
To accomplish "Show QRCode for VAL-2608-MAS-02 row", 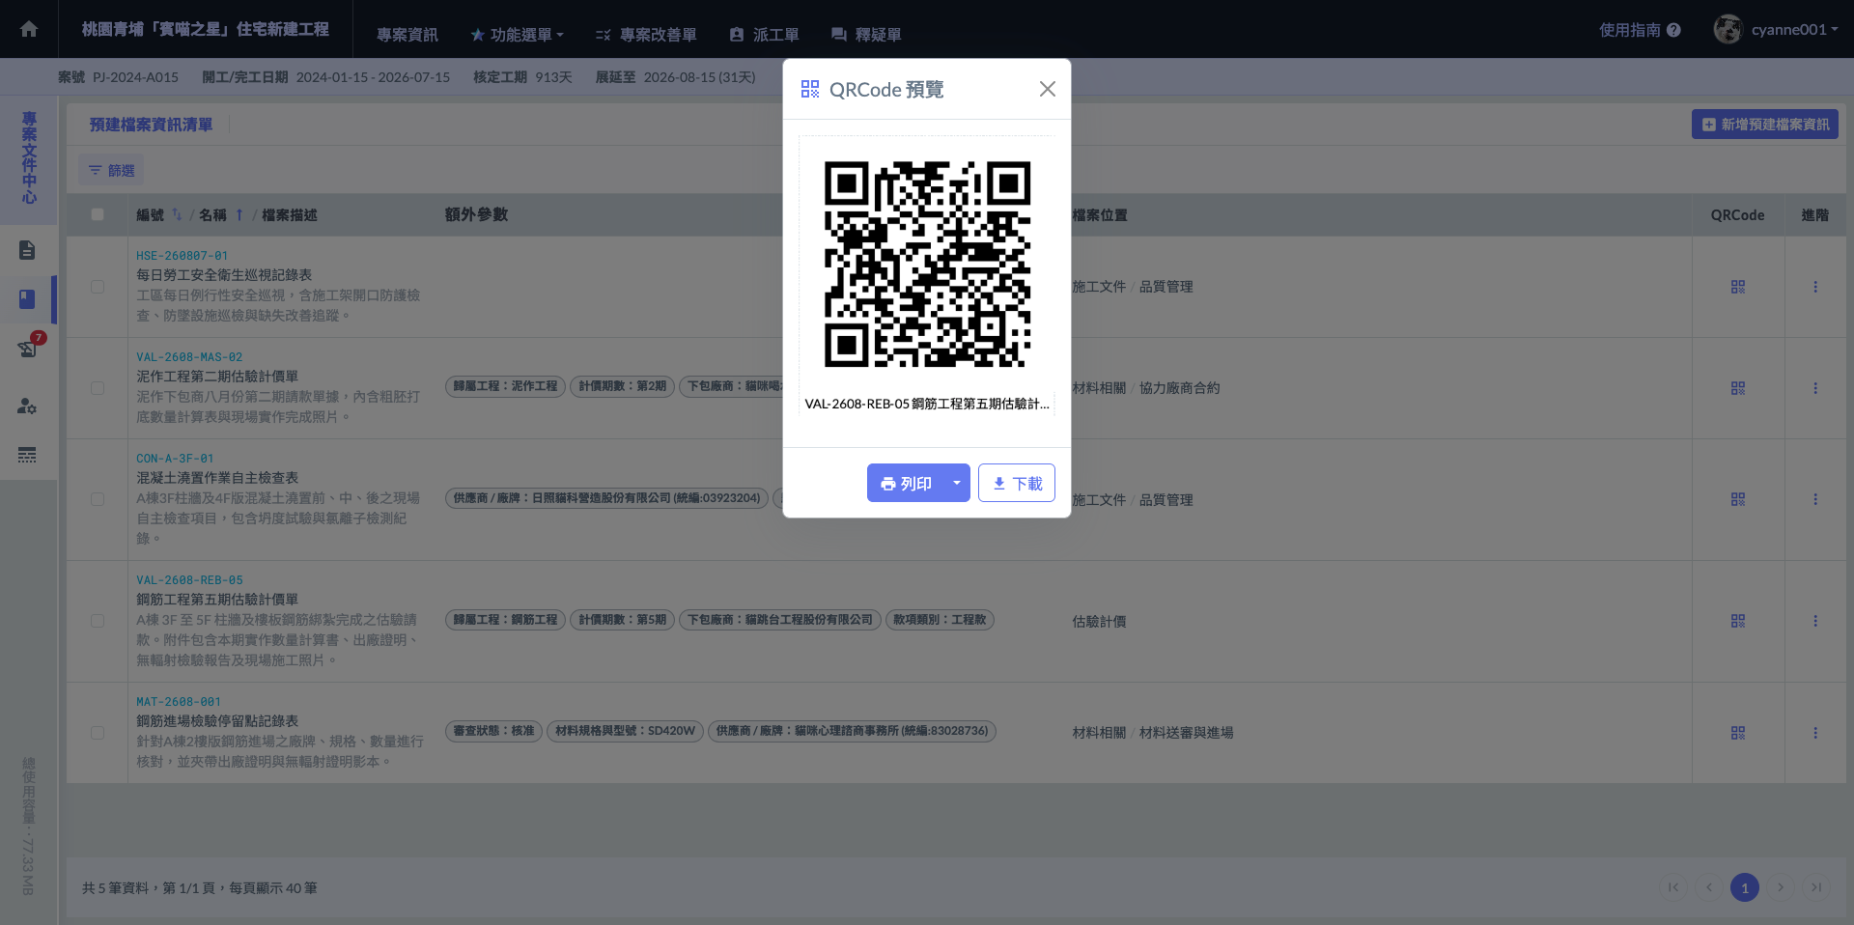I will click(x=1738, y=388).
